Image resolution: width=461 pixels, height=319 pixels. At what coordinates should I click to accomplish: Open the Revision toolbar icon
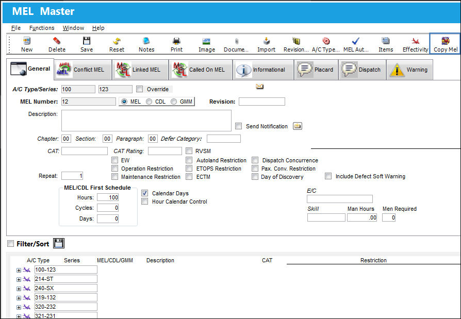(296, 41)
